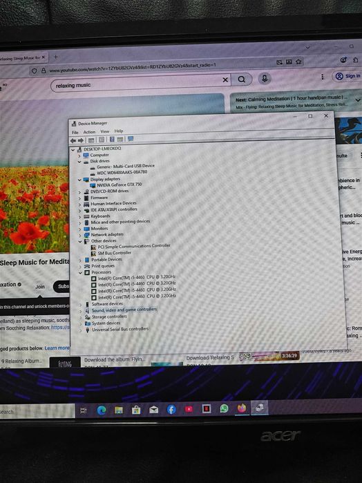This screenshot has width=362, height=483.
Task: Click the Help question-mark toolbar icon in Device Manager
Action: (x=112, y=139)
